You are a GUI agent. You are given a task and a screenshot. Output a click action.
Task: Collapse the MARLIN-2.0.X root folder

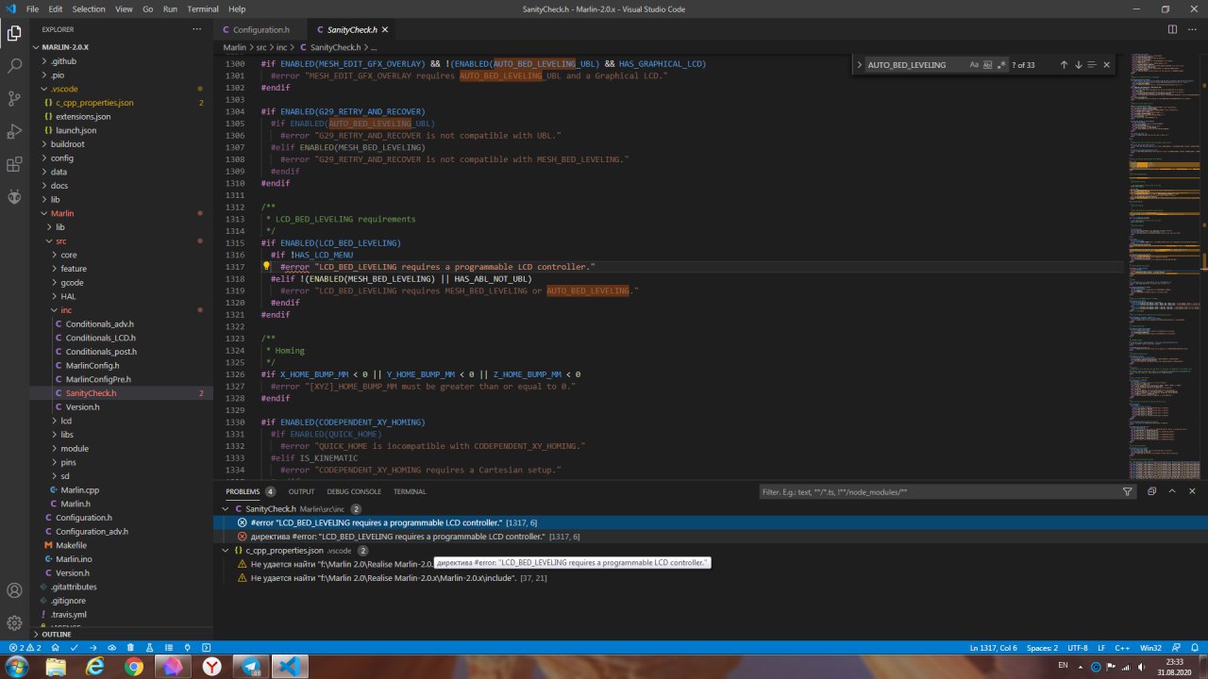point(65,47)
